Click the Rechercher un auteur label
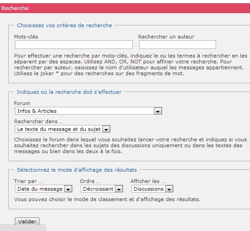Viewport: 250px width, 231px height. [166, 37]
